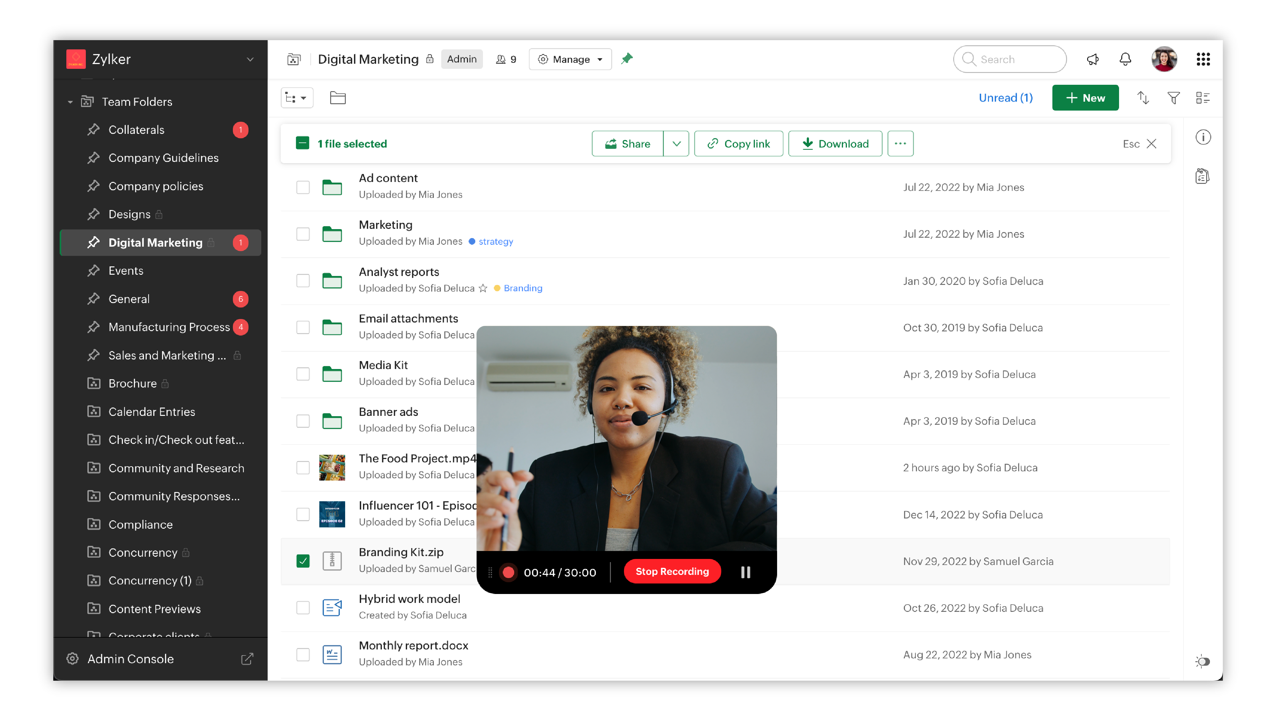The height and width of the screenshot is (717, 1276).
Task: Open the notifications bell
Action: pos(1125,59)
